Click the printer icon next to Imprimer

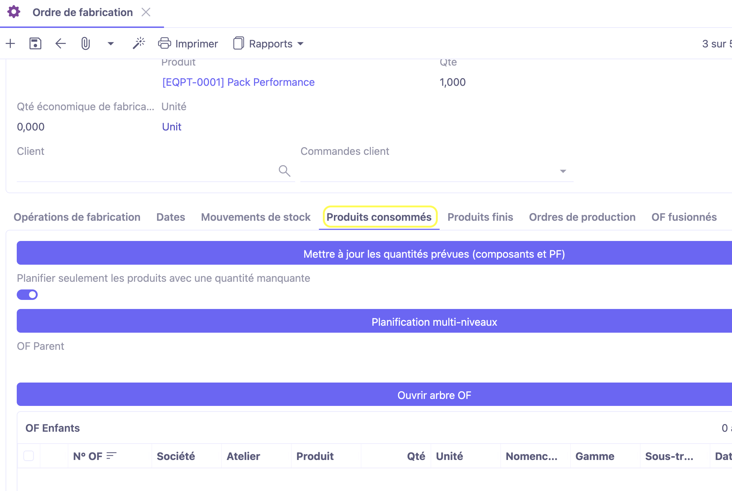[x=164, y=44]
